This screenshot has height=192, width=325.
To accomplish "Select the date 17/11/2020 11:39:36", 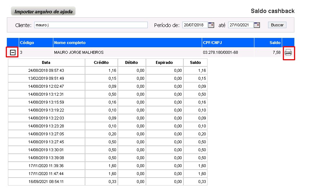I will pyautogui.click(x=46, y=166).
